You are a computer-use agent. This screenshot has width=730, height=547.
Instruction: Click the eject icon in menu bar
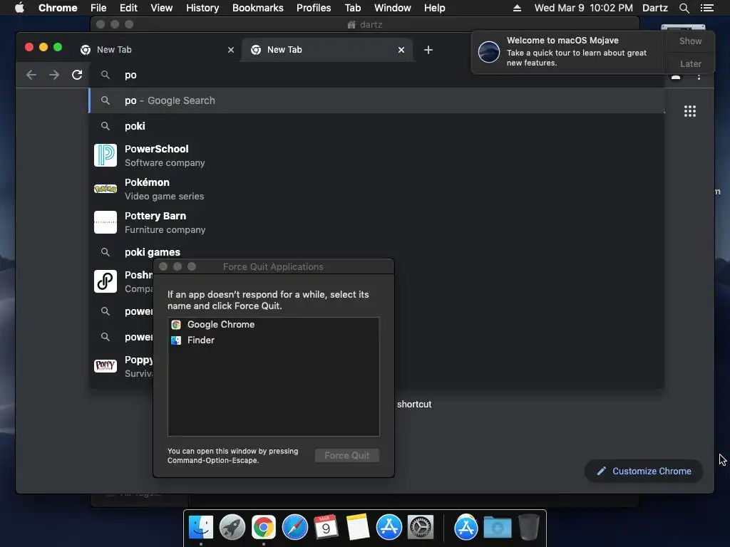click(518, 8)
